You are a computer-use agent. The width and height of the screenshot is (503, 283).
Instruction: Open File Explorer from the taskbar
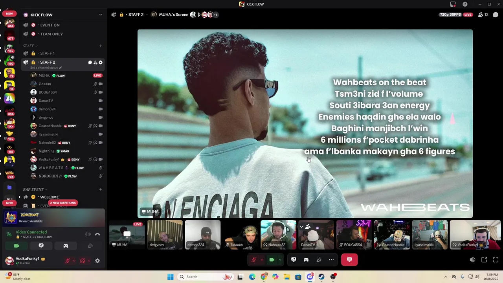(287, 277)
